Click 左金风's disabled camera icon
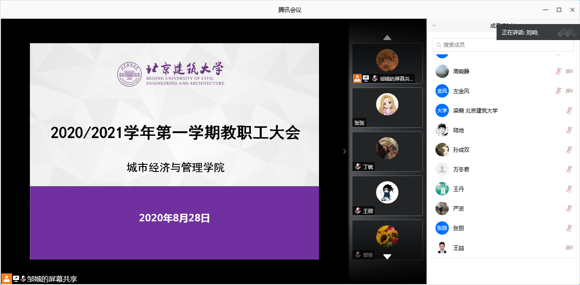The width and height of the screenshot is (580, 285). 569,91
